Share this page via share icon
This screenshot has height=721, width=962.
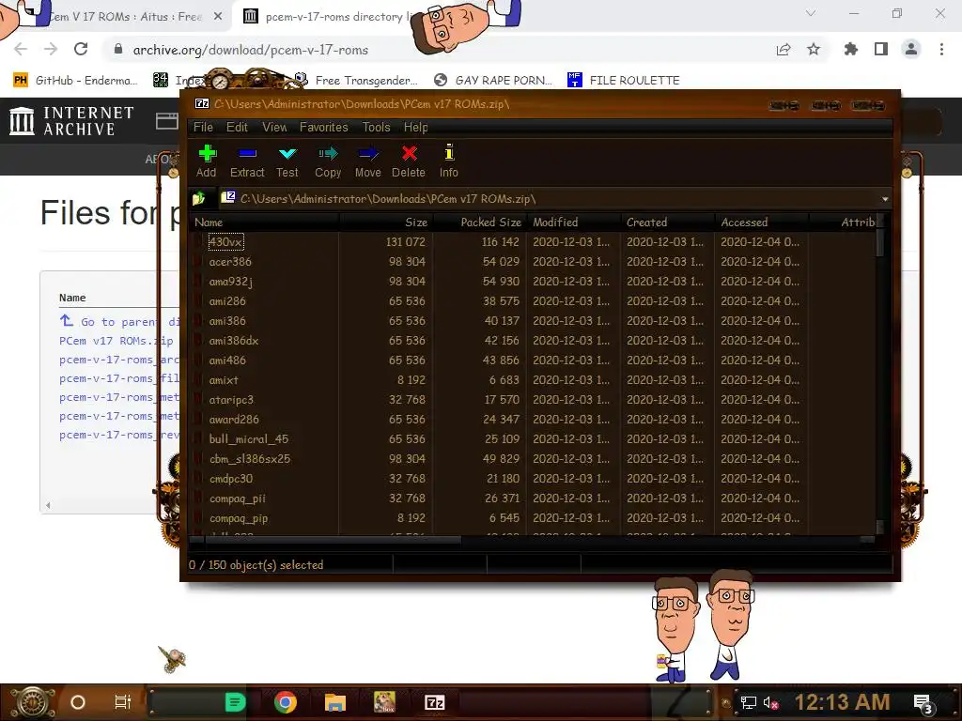pos(784,49)
